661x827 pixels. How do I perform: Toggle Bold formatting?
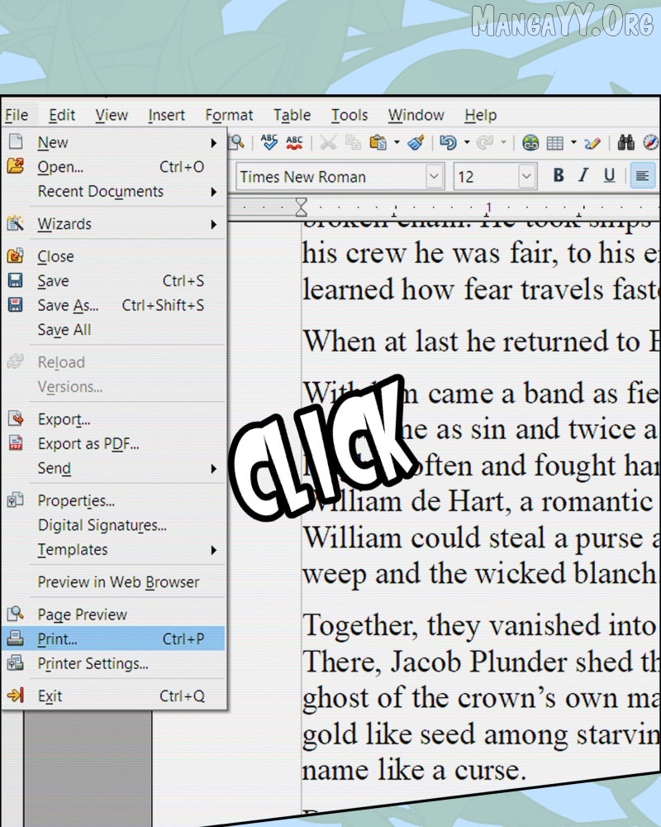coord(559,175)
